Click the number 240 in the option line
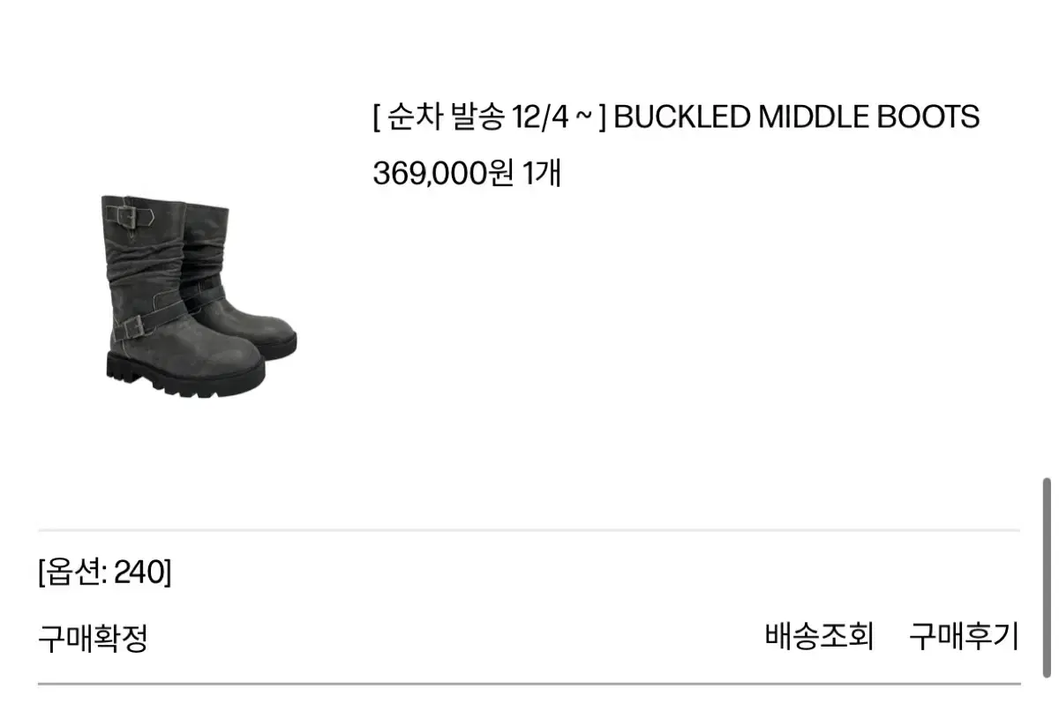Image resolution: width=1059 pixels, height=704 pixels. [140, 573]
